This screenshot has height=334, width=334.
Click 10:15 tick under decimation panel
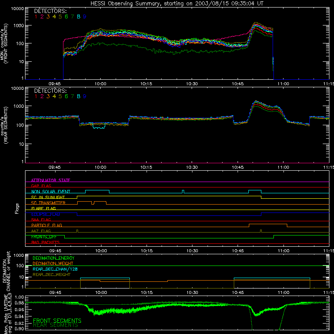coord(147,293)
